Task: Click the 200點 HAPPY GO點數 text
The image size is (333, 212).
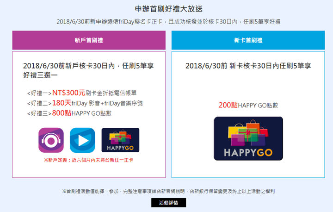Action: point(248,105)
